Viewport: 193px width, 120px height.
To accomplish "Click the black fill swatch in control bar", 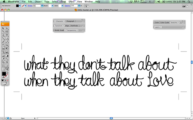I will tap(17, 6).
